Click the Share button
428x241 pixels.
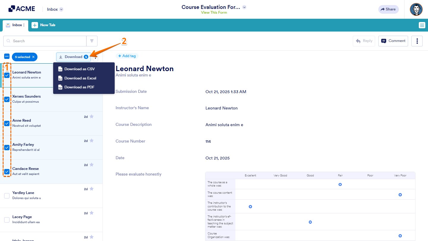click(x=388, y=9)
